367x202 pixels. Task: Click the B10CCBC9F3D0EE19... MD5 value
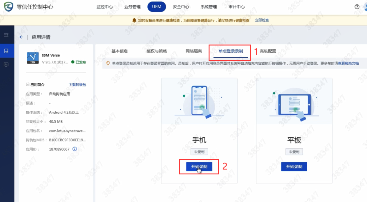pyautogui.click(x=67, y=140)
